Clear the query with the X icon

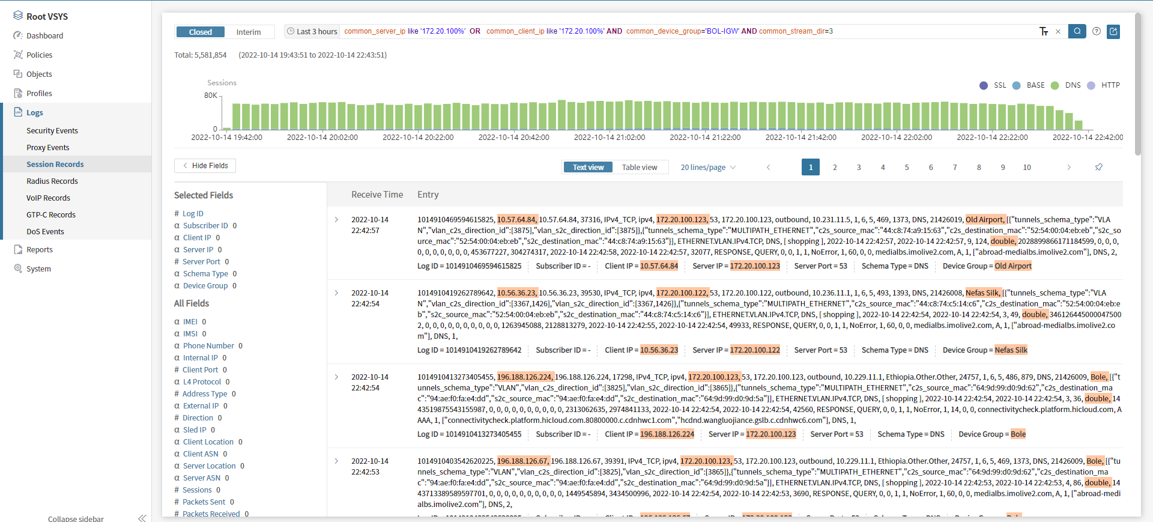1058,32
